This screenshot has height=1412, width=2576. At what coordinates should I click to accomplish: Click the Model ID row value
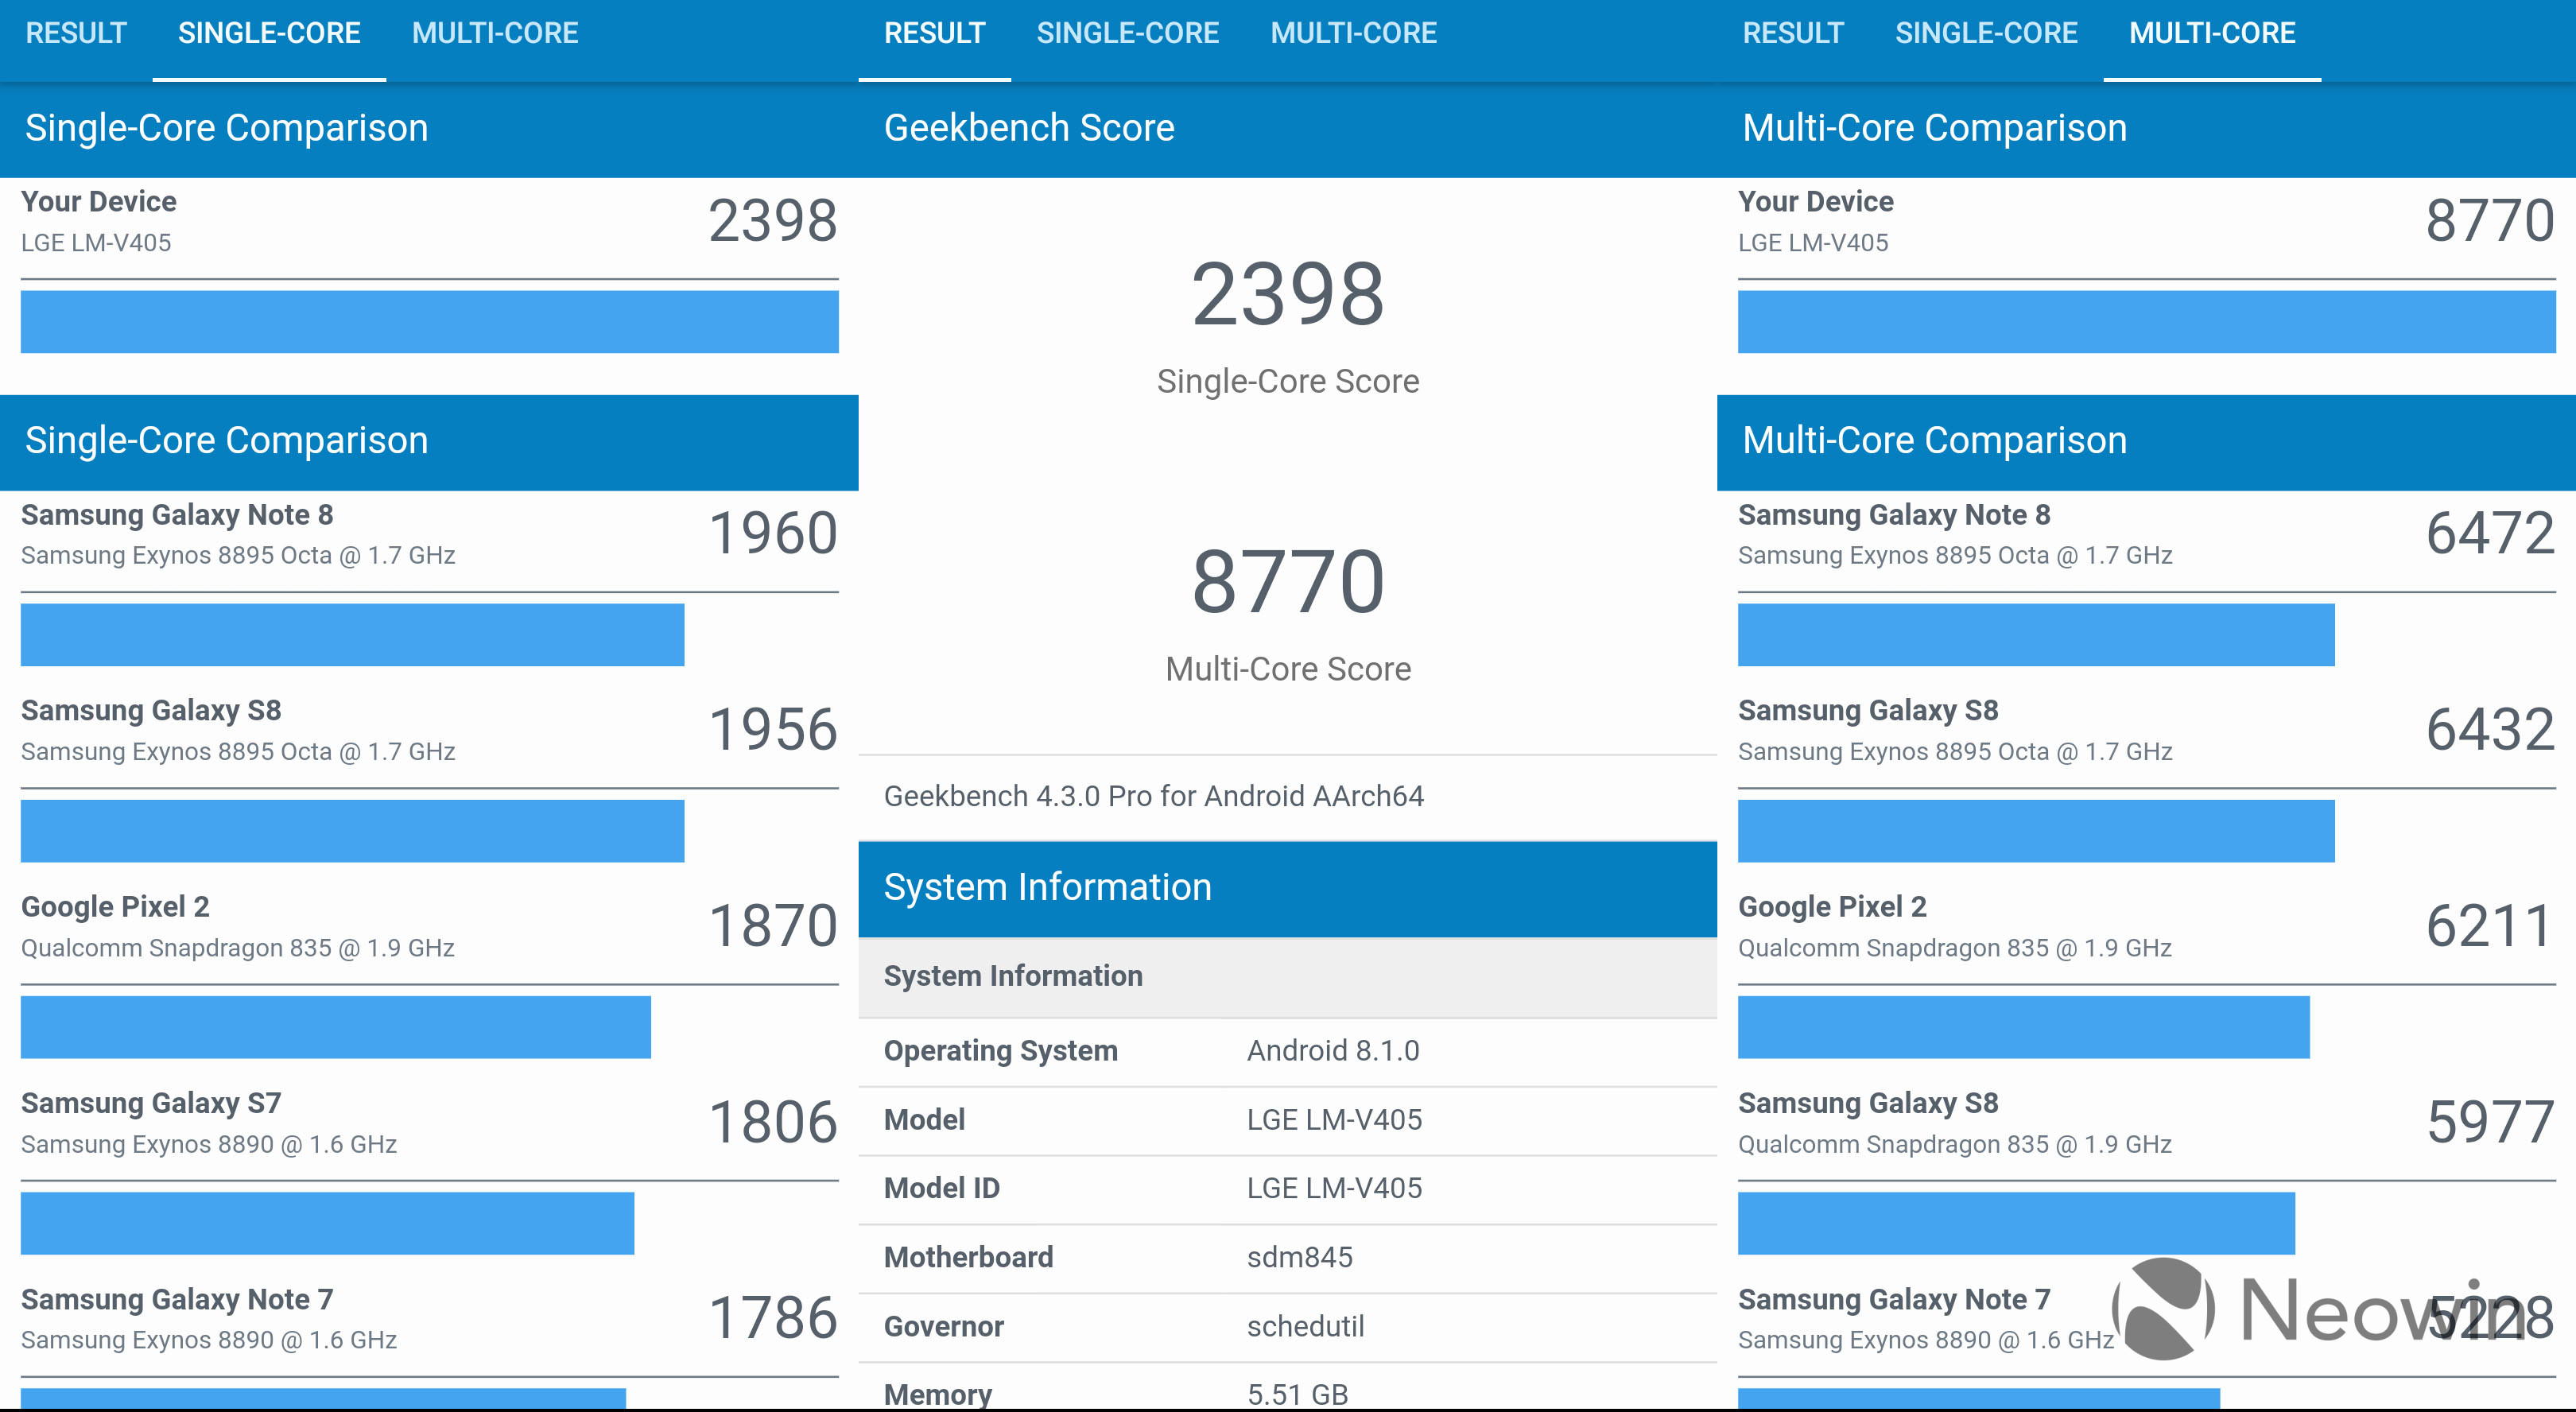(x=1334, y=1188)
